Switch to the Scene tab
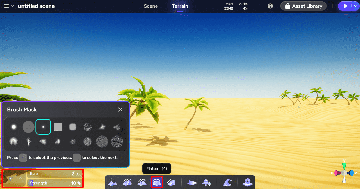The height and width of the screenshot is (189, 360). tap(151, 6)
